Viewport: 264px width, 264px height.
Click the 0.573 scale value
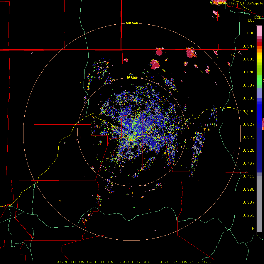tap(248, 137)
